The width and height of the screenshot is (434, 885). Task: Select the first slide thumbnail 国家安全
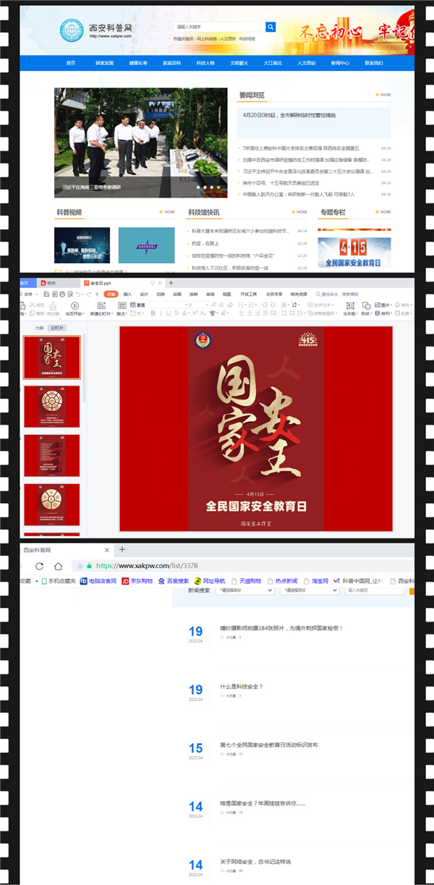tap(51, 357)
